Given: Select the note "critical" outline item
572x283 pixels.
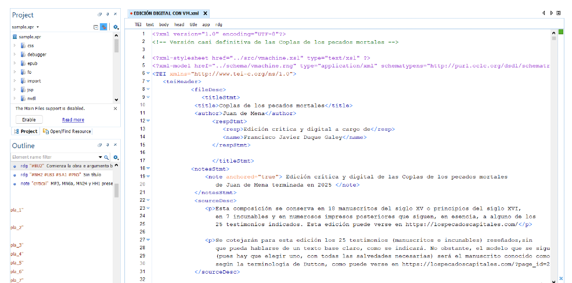Looking at the screenshot, I should (62, 184).
